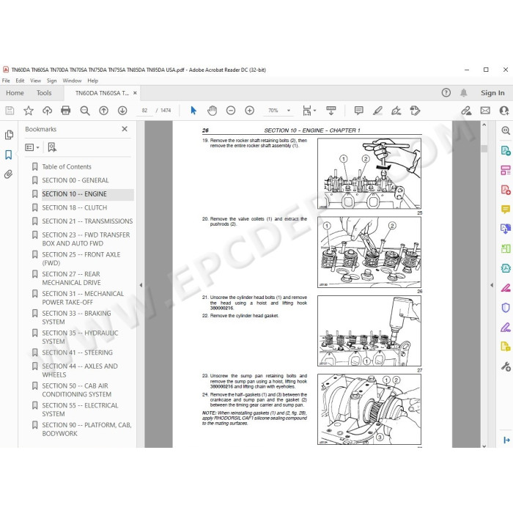
Task: Bookmark file with star icon
Action: pyautogui.click(x=29, y=111)
